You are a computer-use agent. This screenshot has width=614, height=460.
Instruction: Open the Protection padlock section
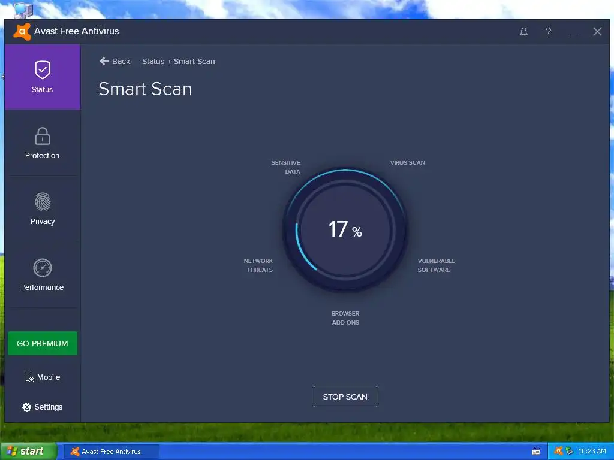43,143
